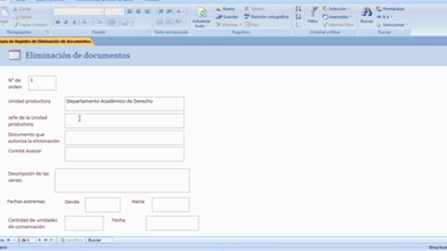Open the Selección filter dropdown
447x251 pixels.
pyautogui.click(x=336, y=9)
